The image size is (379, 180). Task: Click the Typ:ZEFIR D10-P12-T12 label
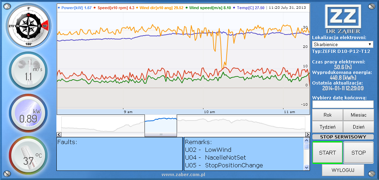341,51
